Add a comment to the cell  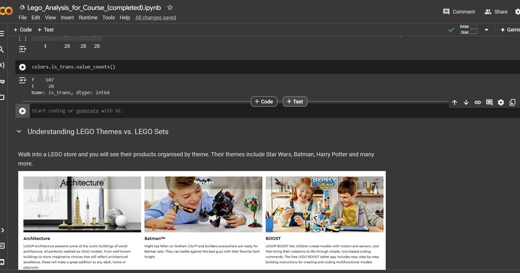click(x=489, y=103)
